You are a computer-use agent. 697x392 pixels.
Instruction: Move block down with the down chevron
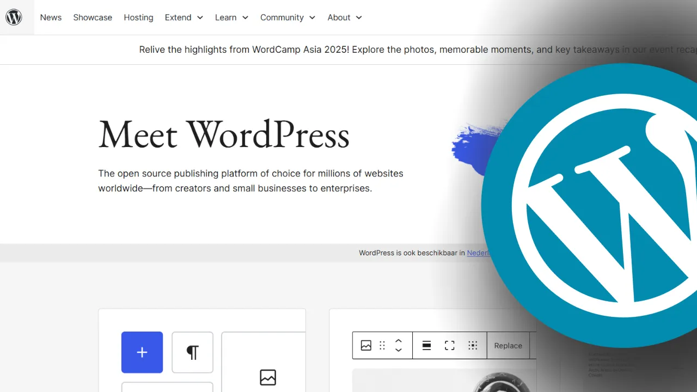[x=399, y=350]
